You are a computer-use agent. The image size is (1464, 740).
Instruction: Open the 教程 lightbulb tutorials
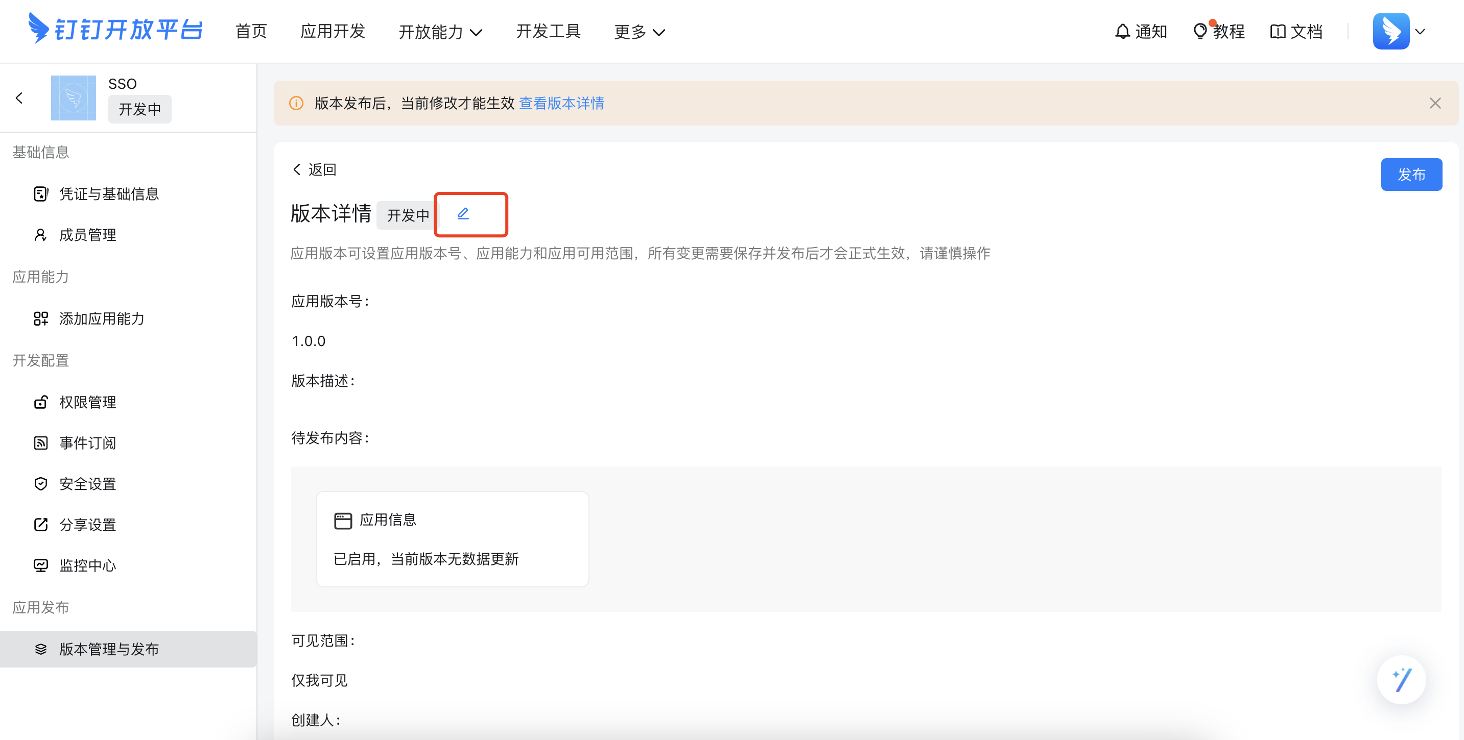[x=1219, y=32]
